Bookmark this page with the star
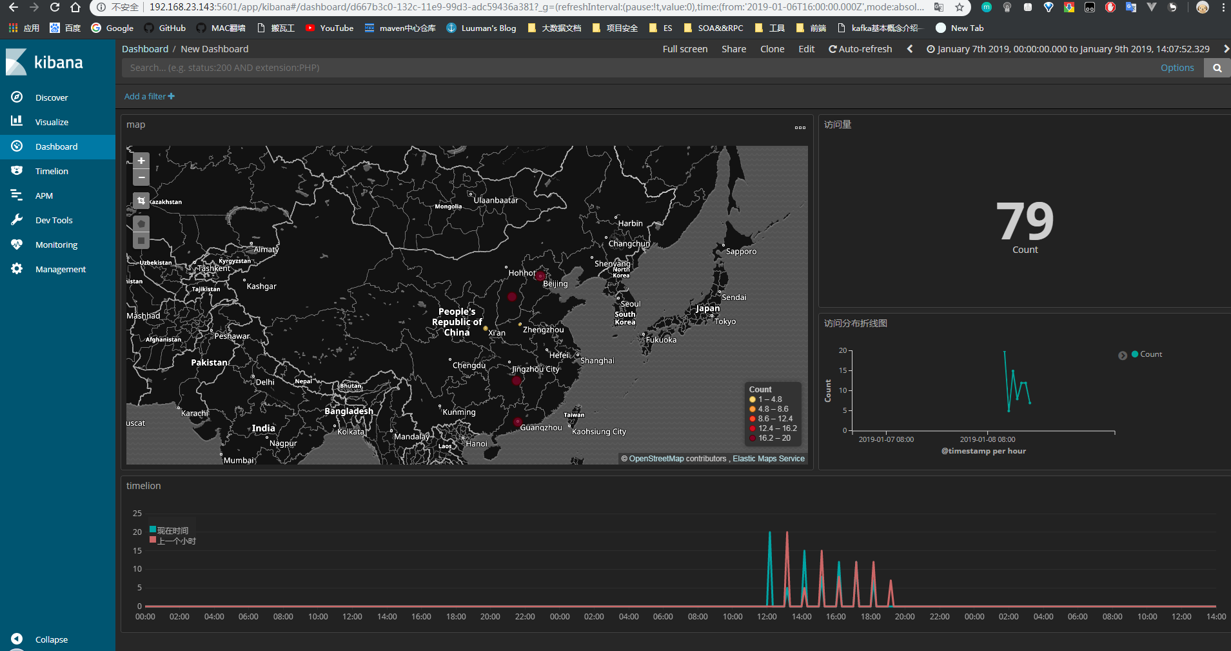The width and height of the screenshot is (1231, 651). [960, 8]
